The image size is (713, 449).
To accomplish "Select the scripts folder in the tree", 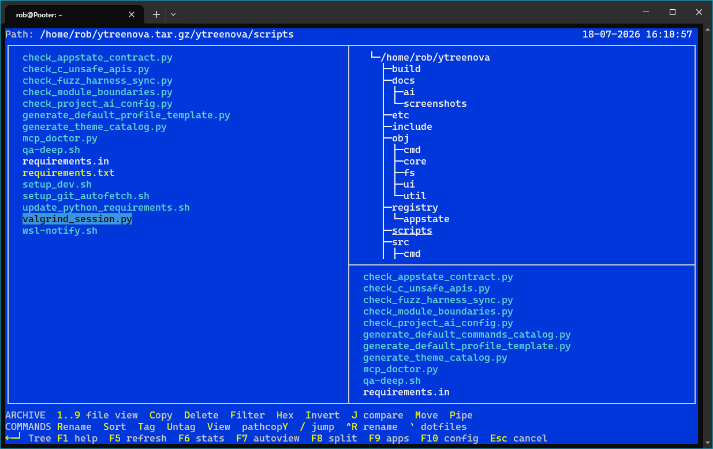I will (x=412, y=231).
